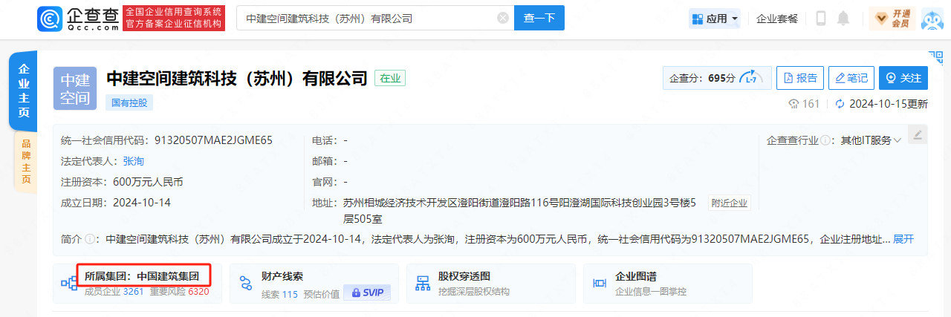This screenshot has height=317, width=951.
Task: Click the edit pencil icon beside 其他IT服务
Action: [x=918, y=135]
